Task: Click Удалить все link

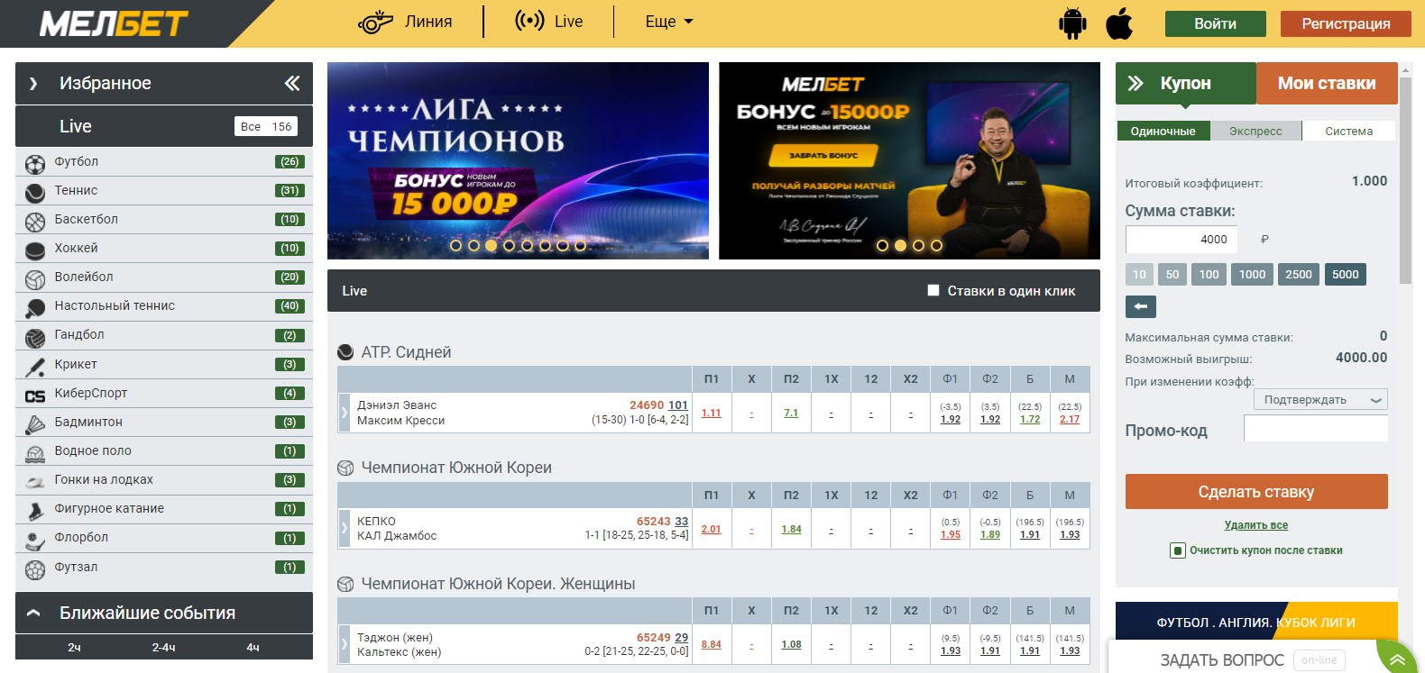Action: pos(1256,525)
